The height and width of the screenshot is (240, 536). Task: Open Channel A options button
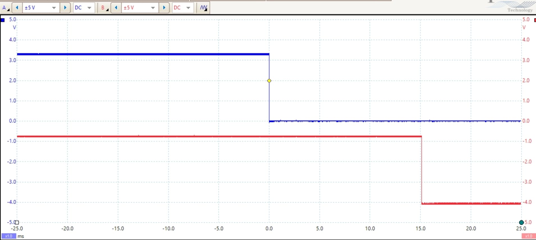(x=5, y=8)
